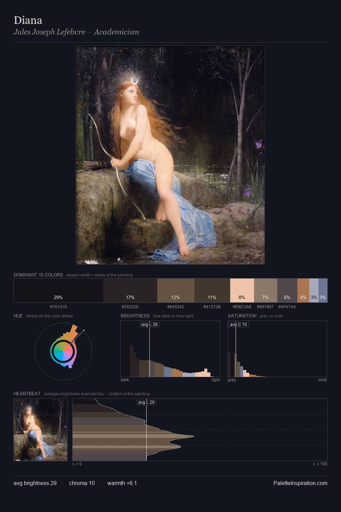Click the hex code #897867
This screenshot has width=341, height=512.
[x=265, y=307]
